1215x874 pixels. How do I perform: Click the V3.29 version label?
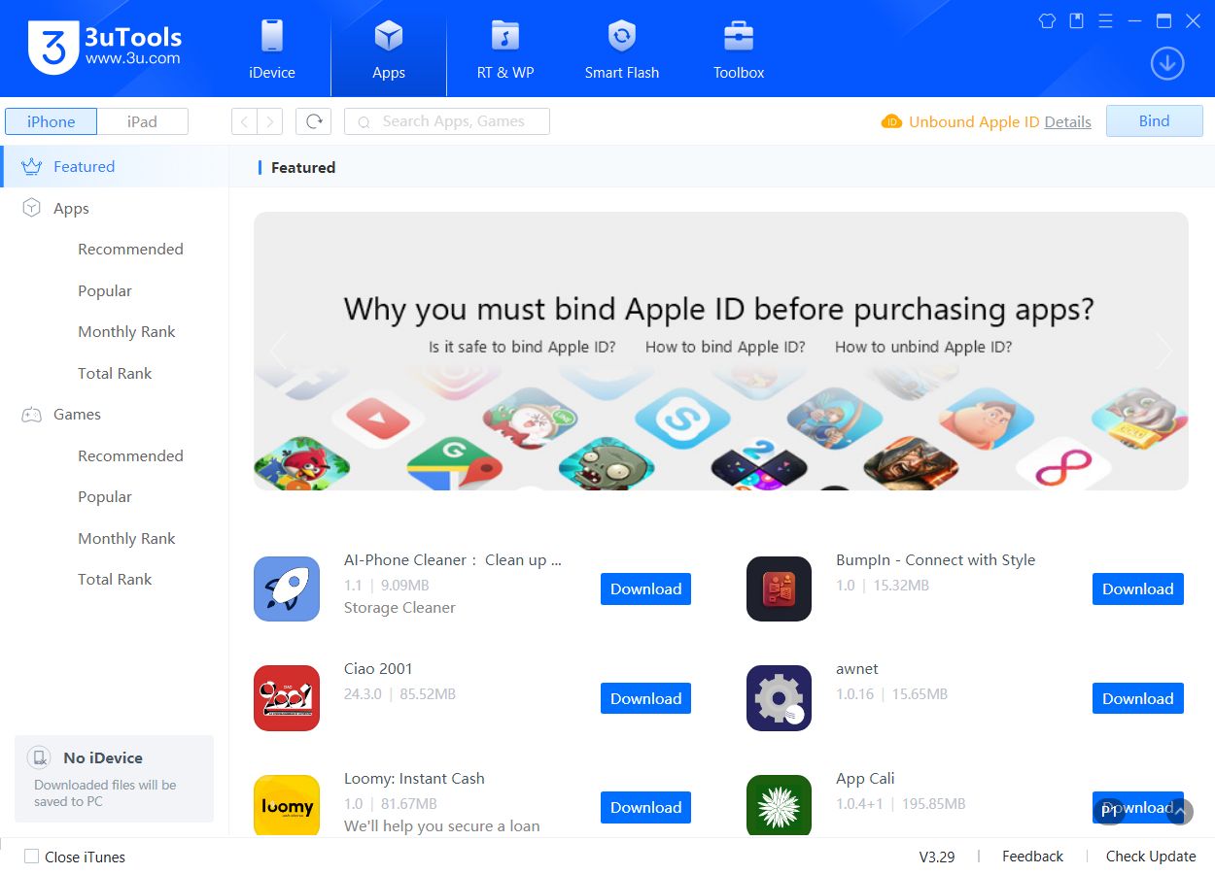click(x=937, y=857)
